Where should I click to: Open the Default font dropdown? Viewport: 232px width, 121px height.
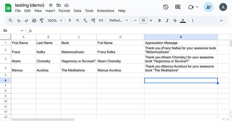[x=118, y=20]
